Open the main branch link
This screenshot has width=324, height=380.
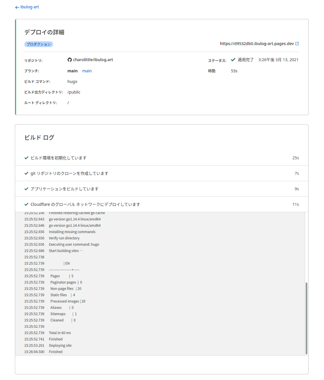pyautogui.click(x=87, y=71)
